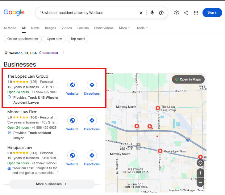Open quick settings gear icon
Screen dimensions: 225x195
(x=176, y=13)
